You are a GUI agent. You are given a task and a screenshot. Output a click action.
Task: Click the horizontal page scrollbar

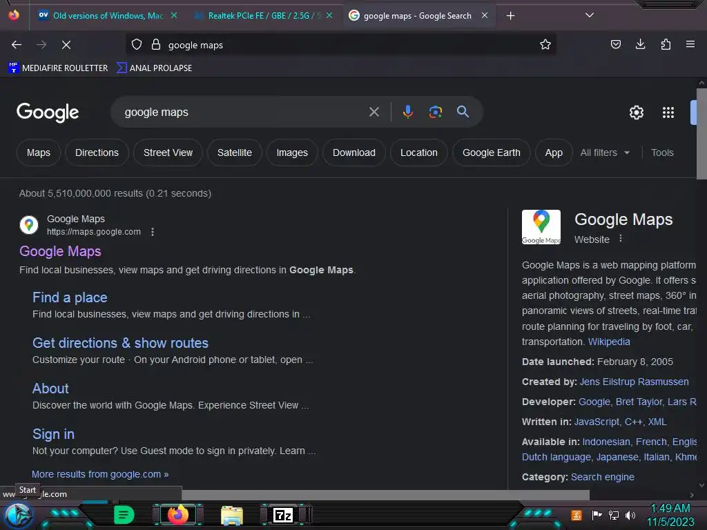[x=385, y=495]
